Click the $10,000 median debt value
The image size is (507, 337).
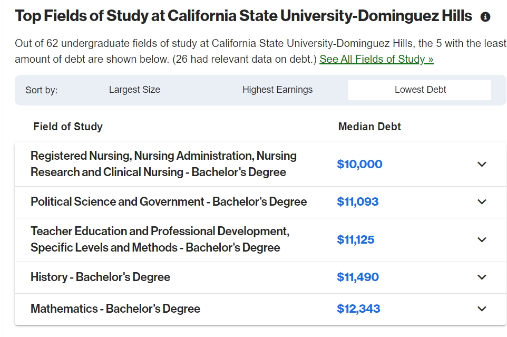pos(359,165)
